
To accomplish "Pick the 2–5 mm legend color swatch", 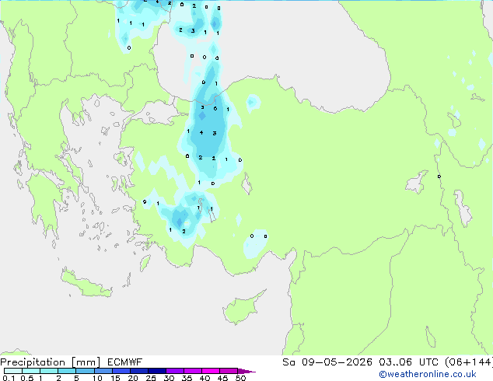I will pos(67,371).
